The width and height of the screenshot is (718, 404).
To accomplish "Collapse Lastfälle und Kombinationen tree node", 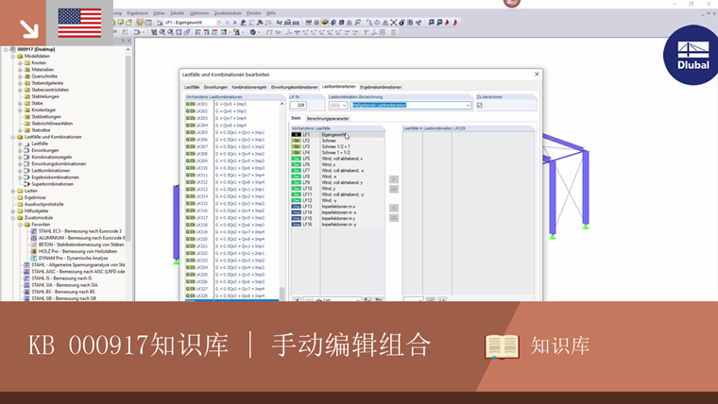I will [x=13, y=137].
